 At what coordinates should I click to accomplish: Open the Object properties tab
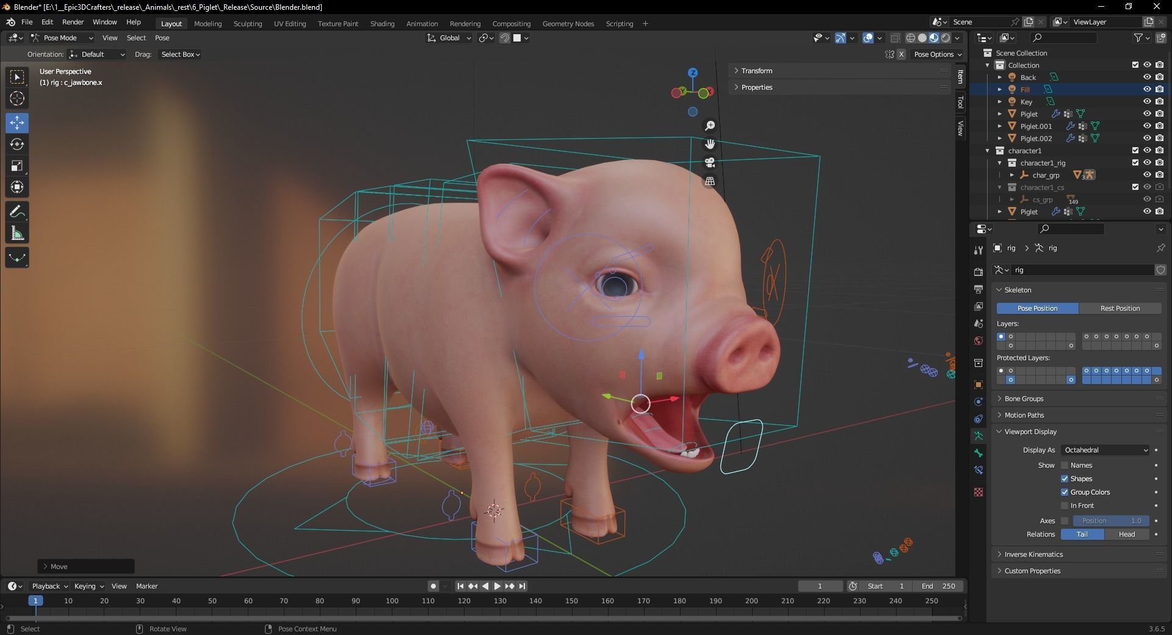(978, 385)
